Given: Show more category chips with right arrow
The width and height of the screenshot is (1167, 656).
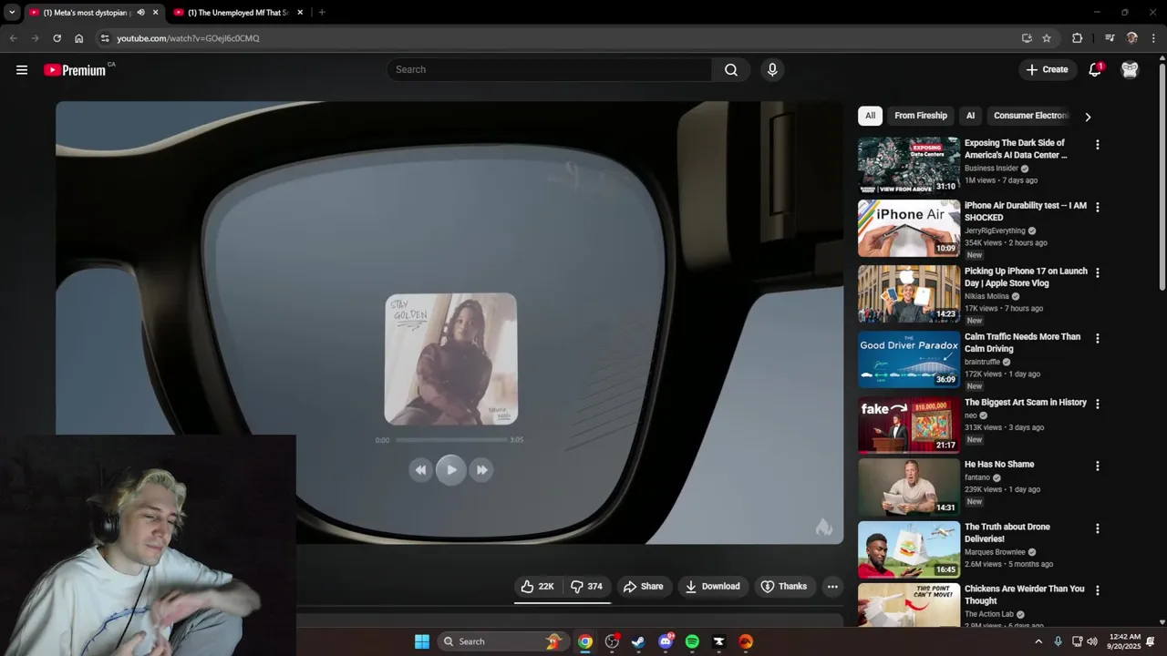Looking at the screenshot, I should pos(1087,117).
